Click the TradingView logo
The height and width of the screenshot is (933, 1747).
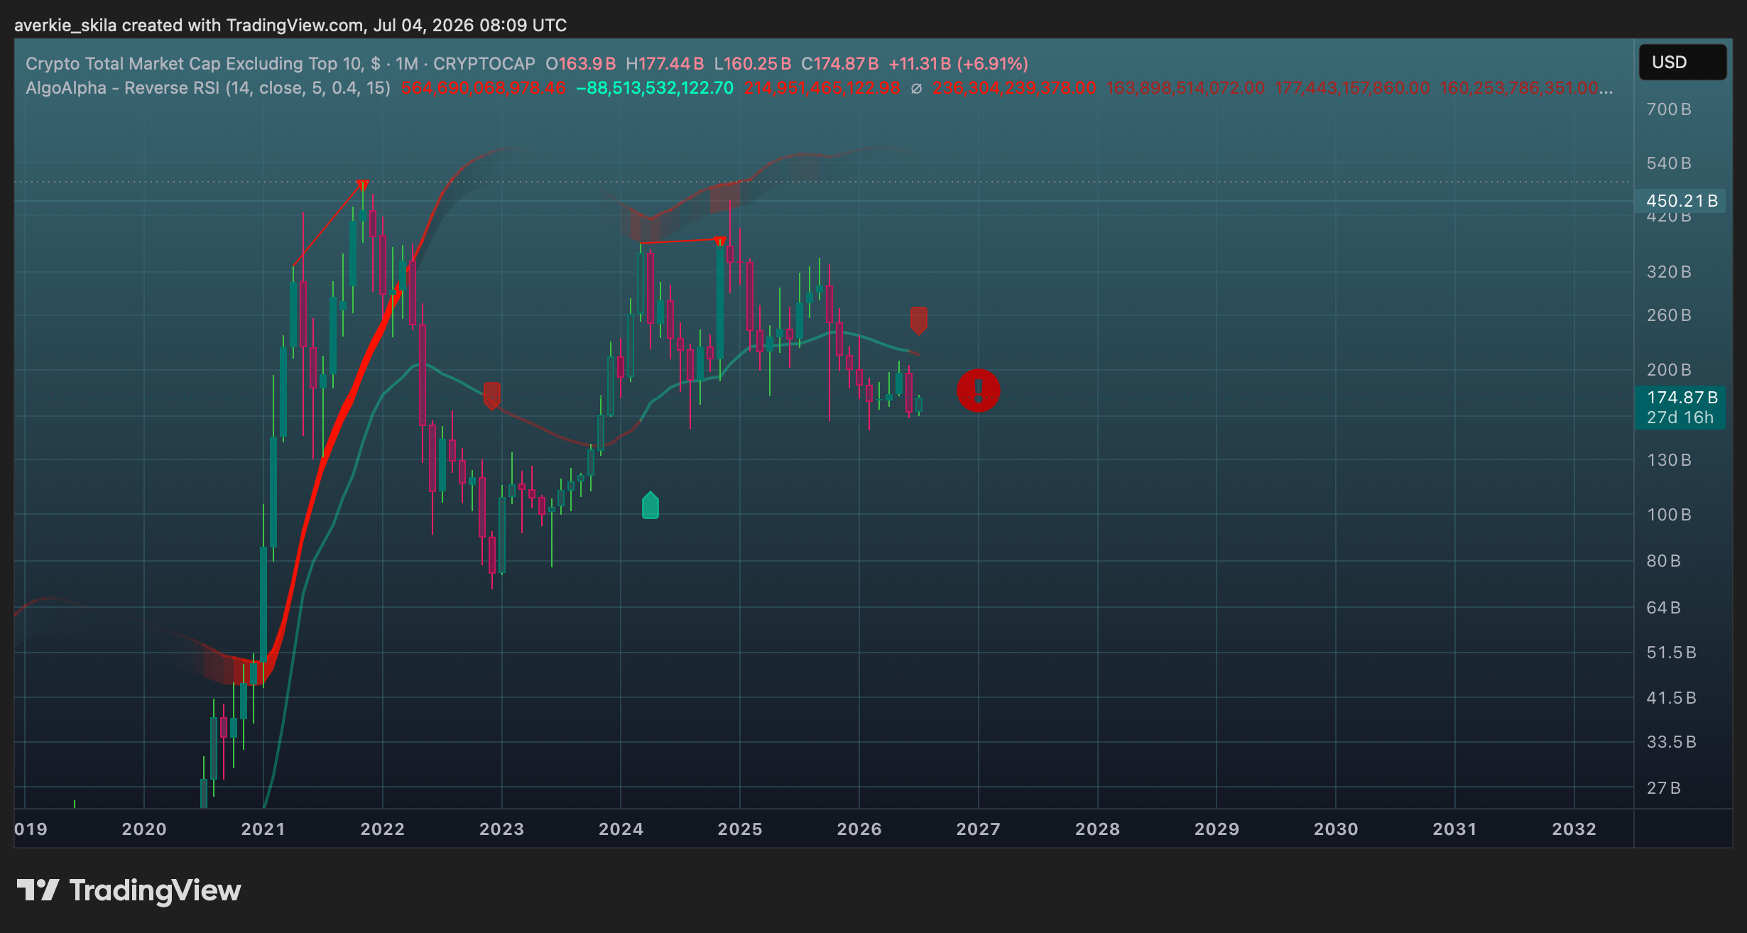click(x=129, y=890)
